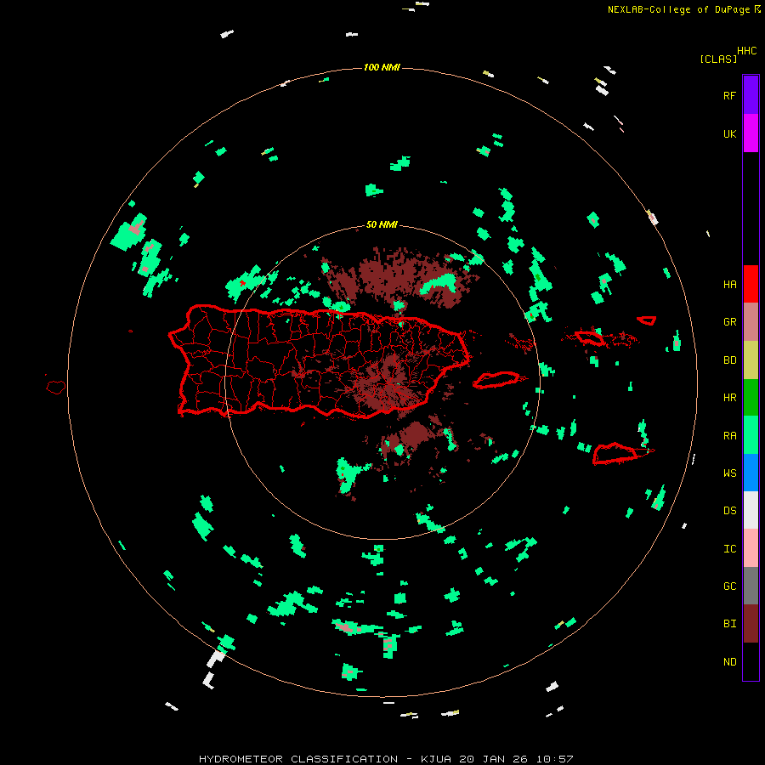Click the DS legend label
This screenshot has height=765, width=765.
coord(729,511)
